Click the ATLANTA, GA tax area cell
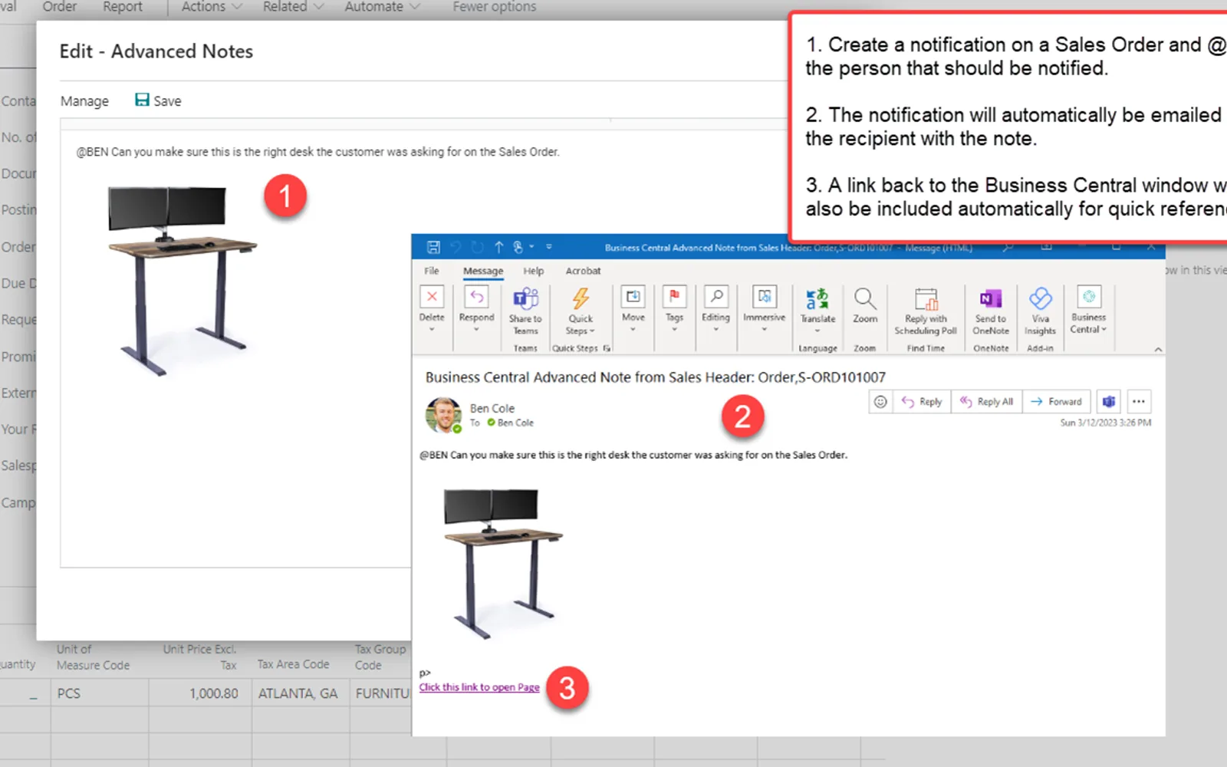 click(x=298, y=693)
